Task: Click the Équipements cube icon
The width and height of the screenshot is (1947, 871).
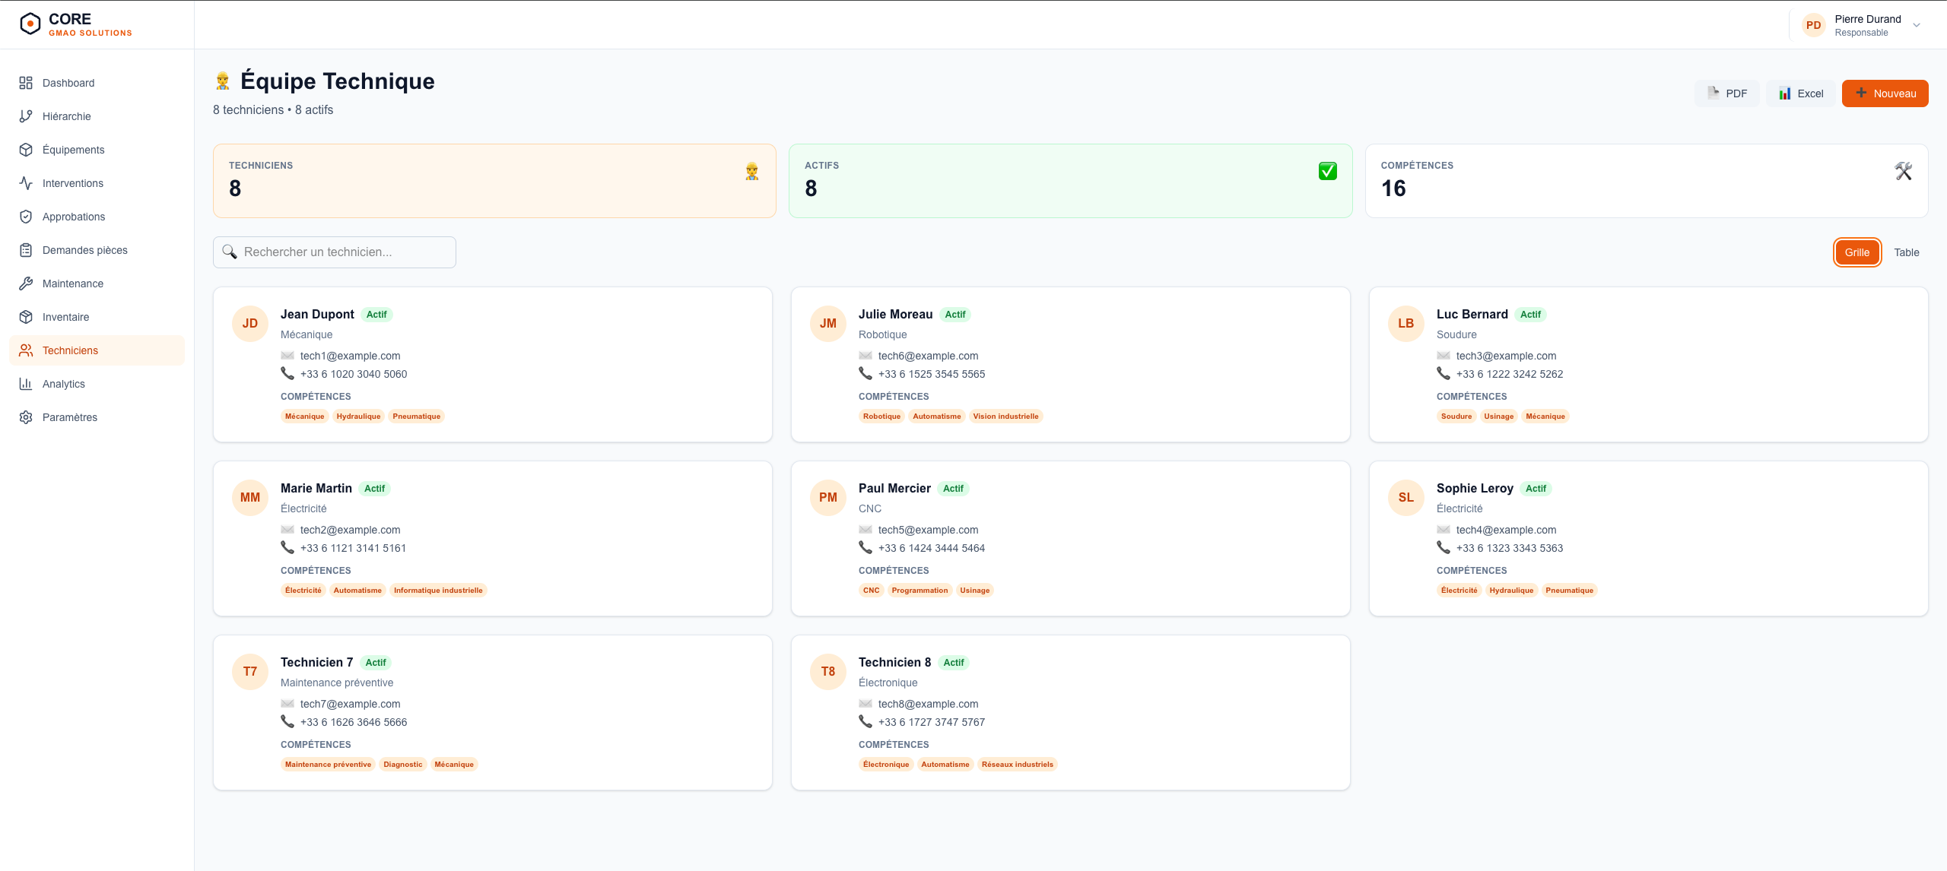Action: coord(26,150)
